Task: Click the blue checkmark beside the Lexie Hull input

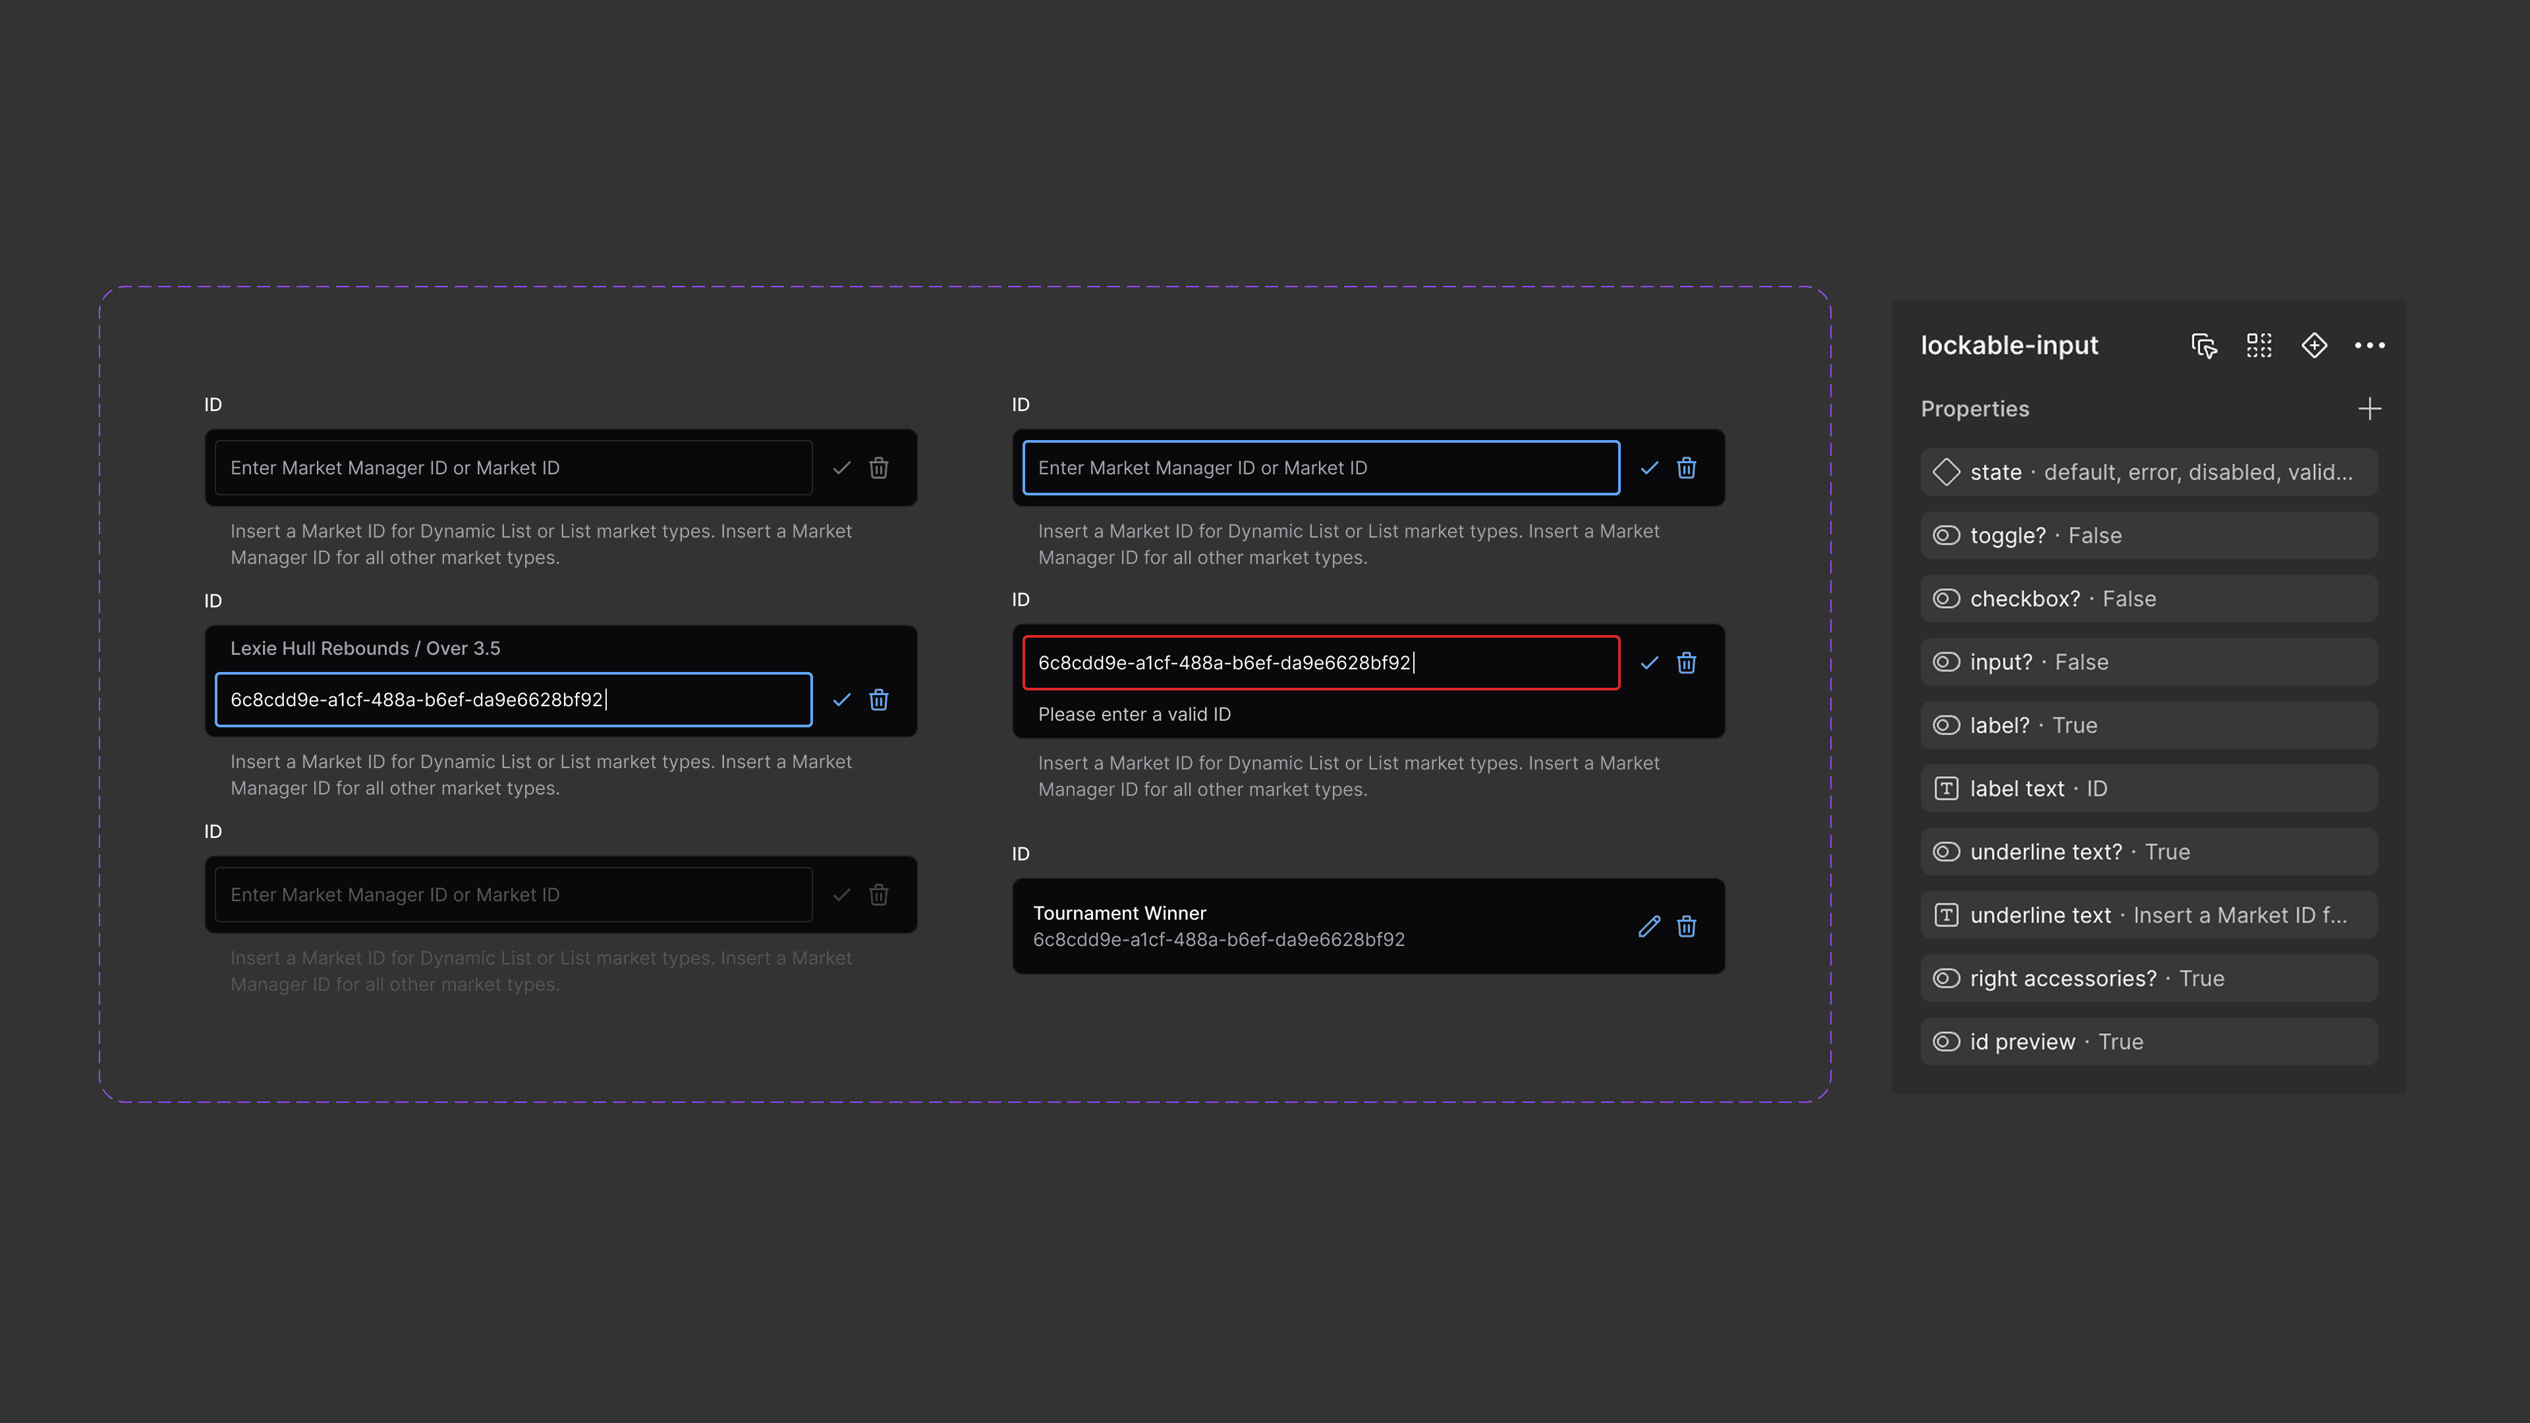Action: point(842,699)
